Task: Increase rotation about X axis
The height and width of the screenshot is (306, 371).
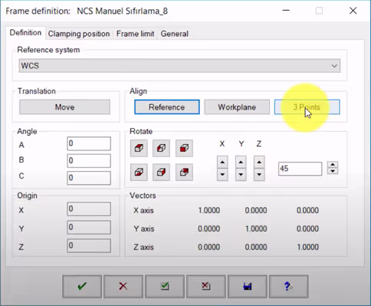Action: coord(222,162)
